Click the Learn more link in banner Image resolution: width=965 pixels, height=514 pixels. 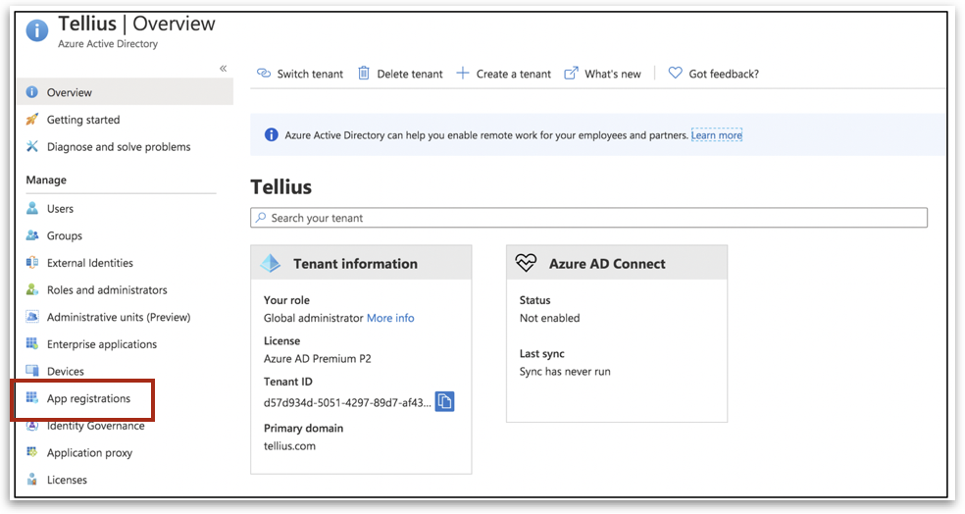tap(716, 135)
